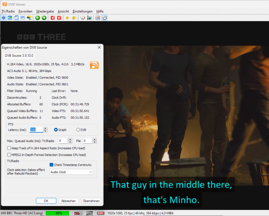Select the Graph PTS radio button
269x216 pixels.
(x=56, y=130)
